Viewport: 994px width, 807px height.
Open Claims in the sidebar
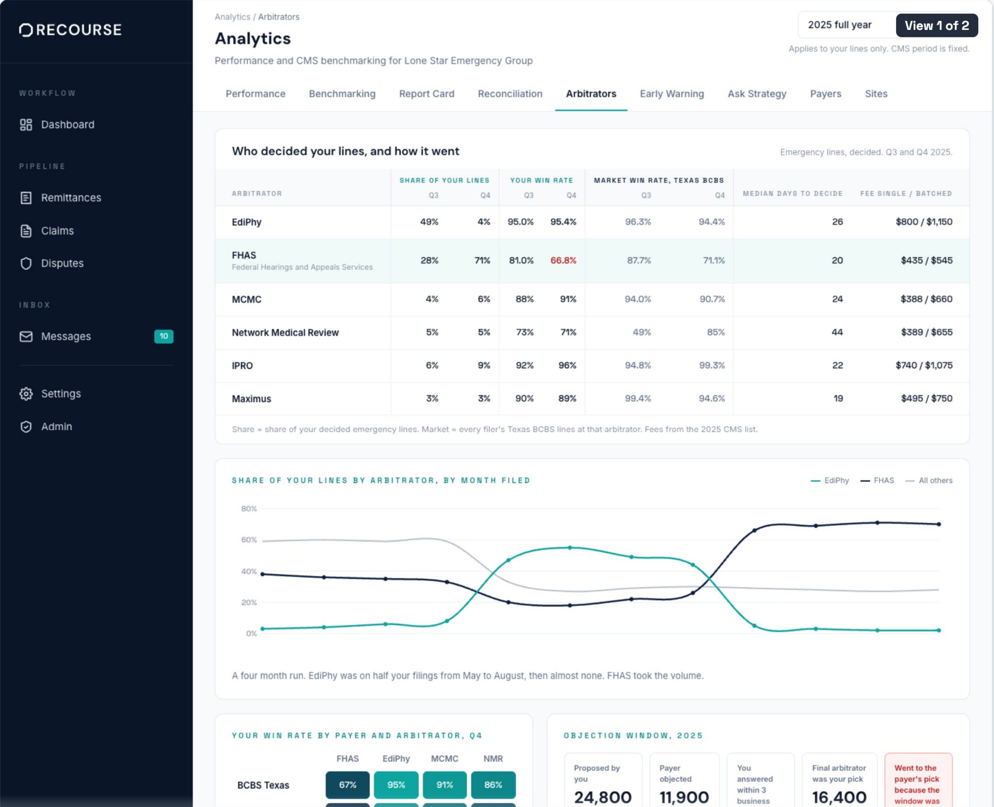[58, 231]
